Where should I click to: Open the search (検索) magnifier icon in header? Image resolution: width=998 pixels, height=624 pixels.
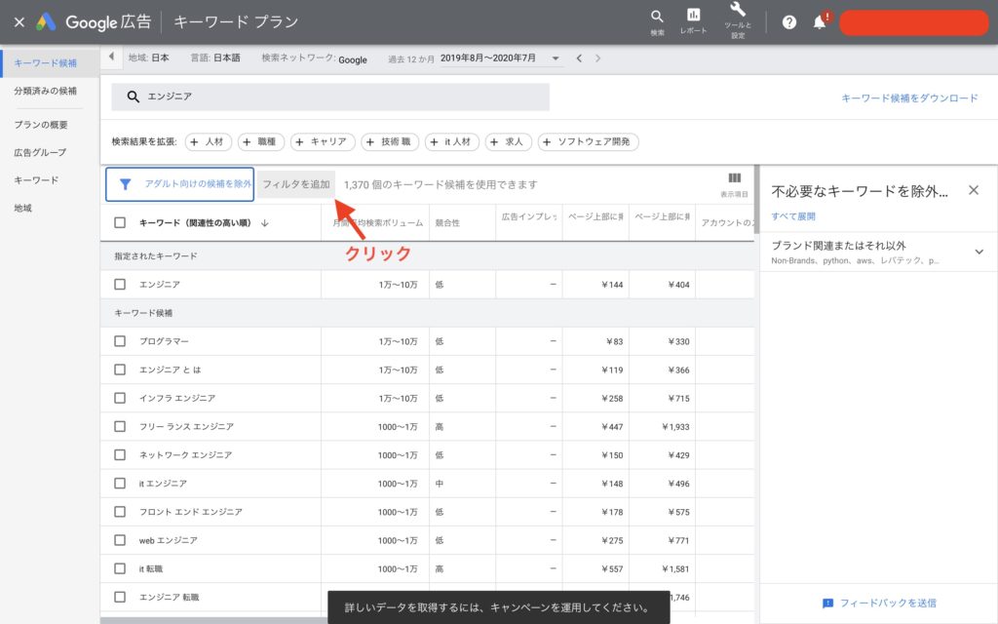click(657, 17)
